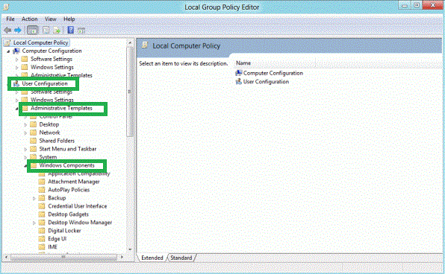Click the User Configuration icon in the right list
This screenshot has width=445, height=274.
click(x=239, y=81)
